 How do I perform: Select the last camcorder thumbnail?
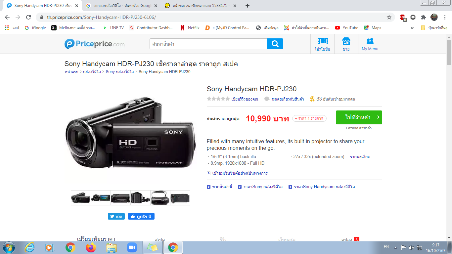[180, 198]
